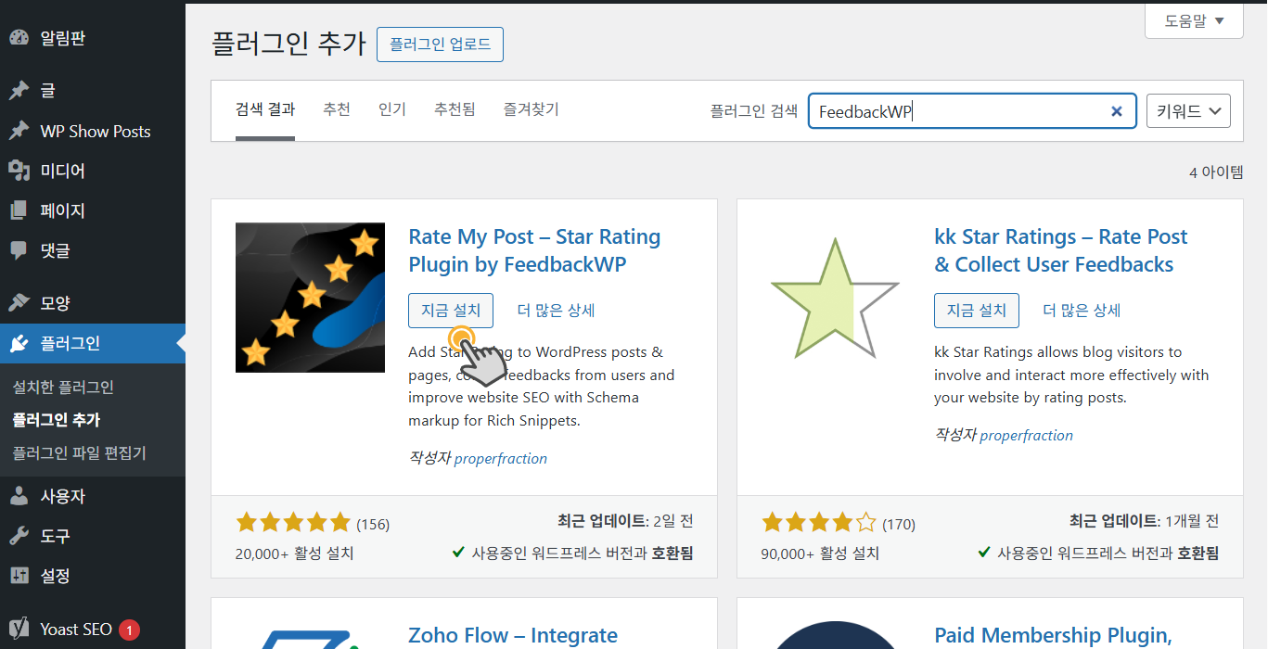Click the kk Star Ratings star thumbnail
This screenshot has height=649, width=1268.
pos(836,298)
